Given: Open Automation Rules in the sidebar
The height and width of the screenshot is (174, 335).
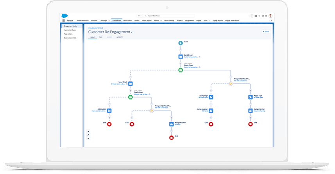Looking at the screenshot, I should pyautogui.click(x=71, y=30).
